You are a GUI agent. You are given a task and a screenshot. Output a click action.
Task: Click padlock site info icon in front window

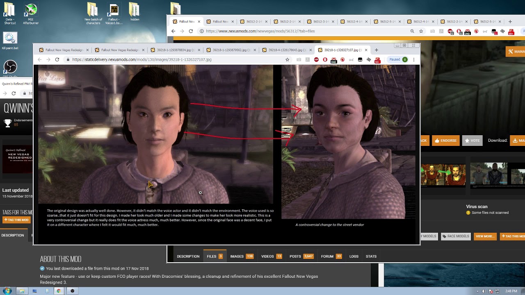tap(68, 59)
